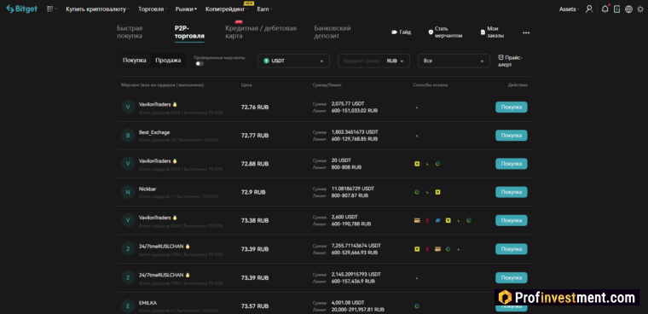Select the Покупка mode tab
Screen dimensions: 648x314
click(135, 61)
